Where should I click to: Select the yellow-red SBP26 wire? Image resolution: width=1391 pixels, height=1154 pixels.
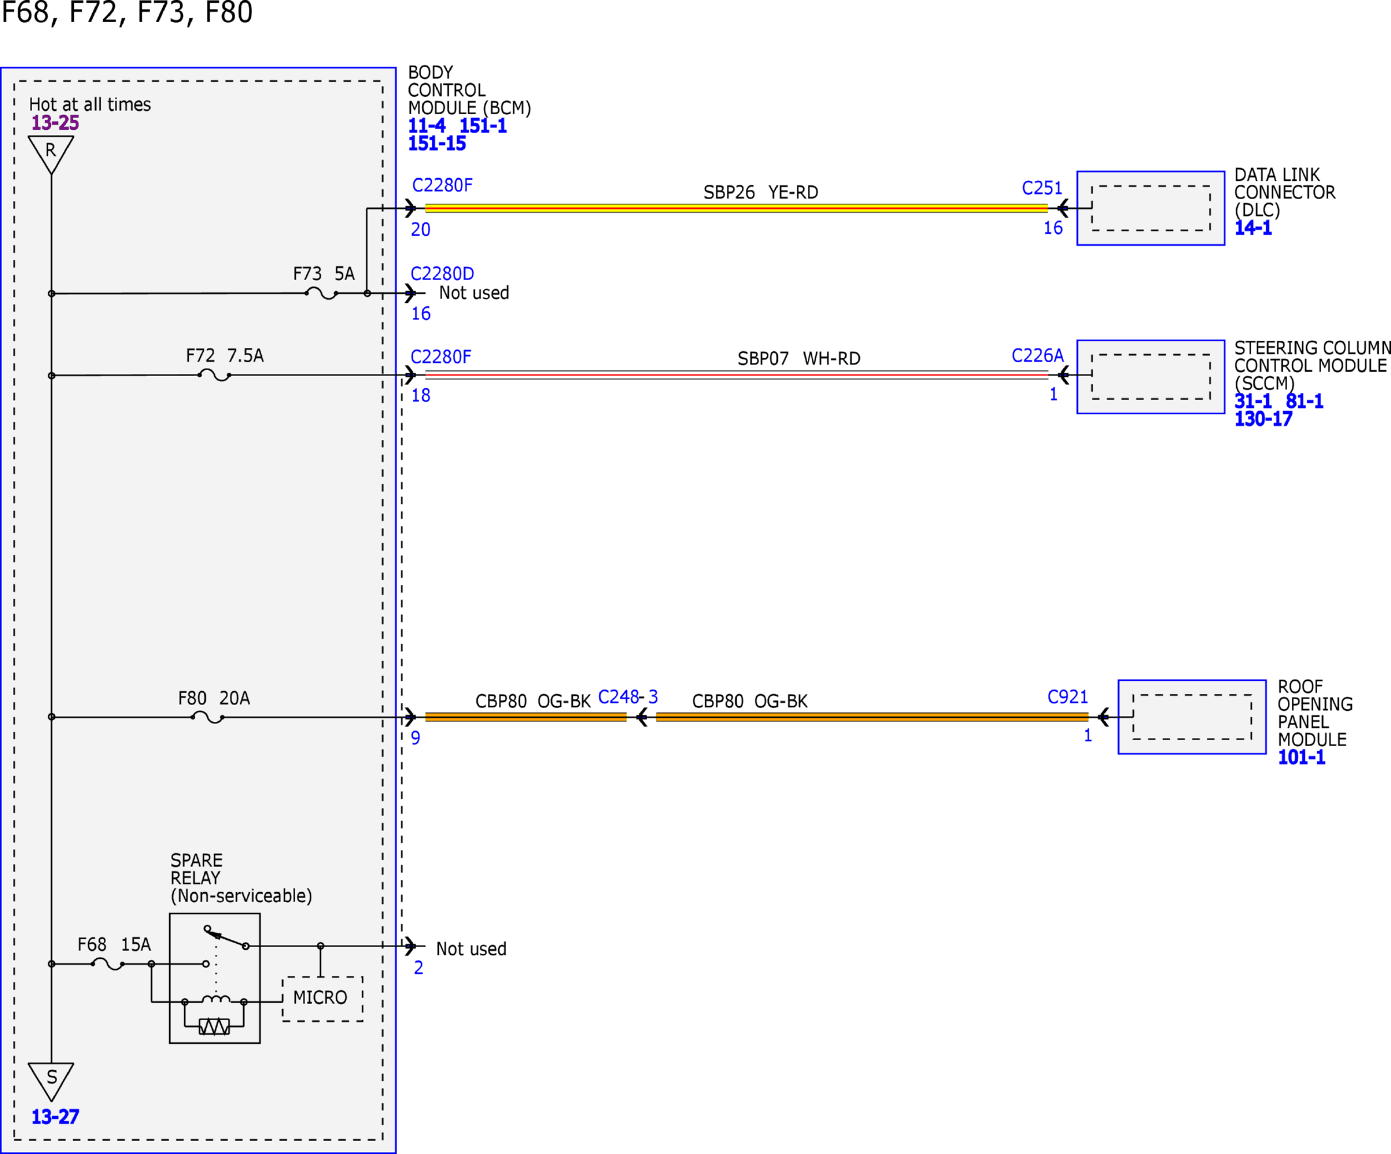click(737, 209)
